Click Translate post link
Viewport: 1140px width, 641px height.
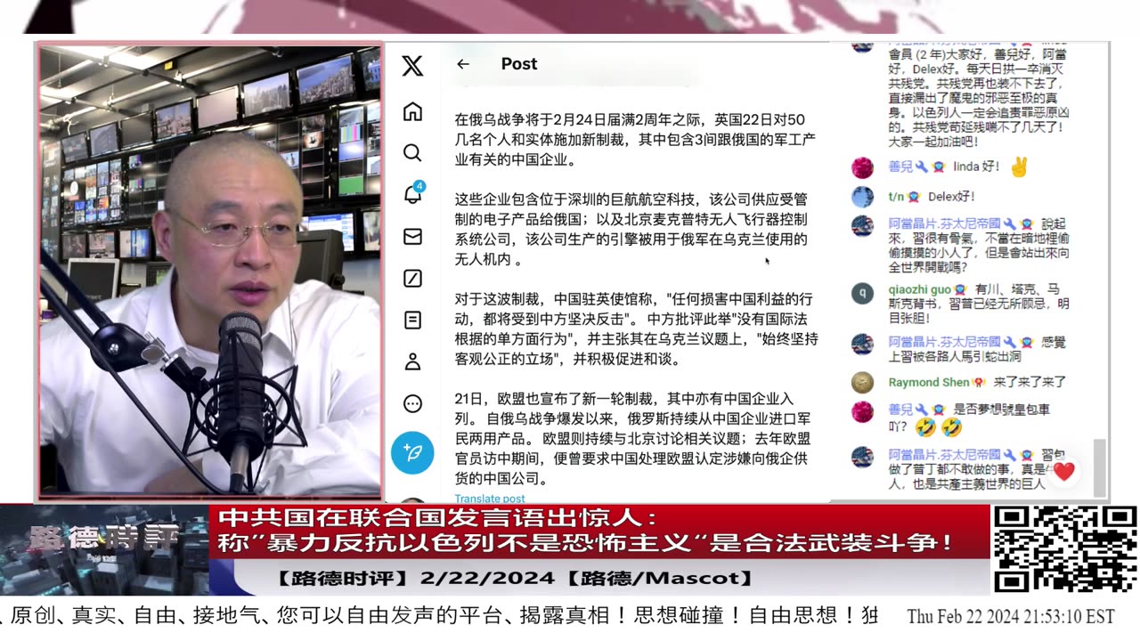(490, 499)
